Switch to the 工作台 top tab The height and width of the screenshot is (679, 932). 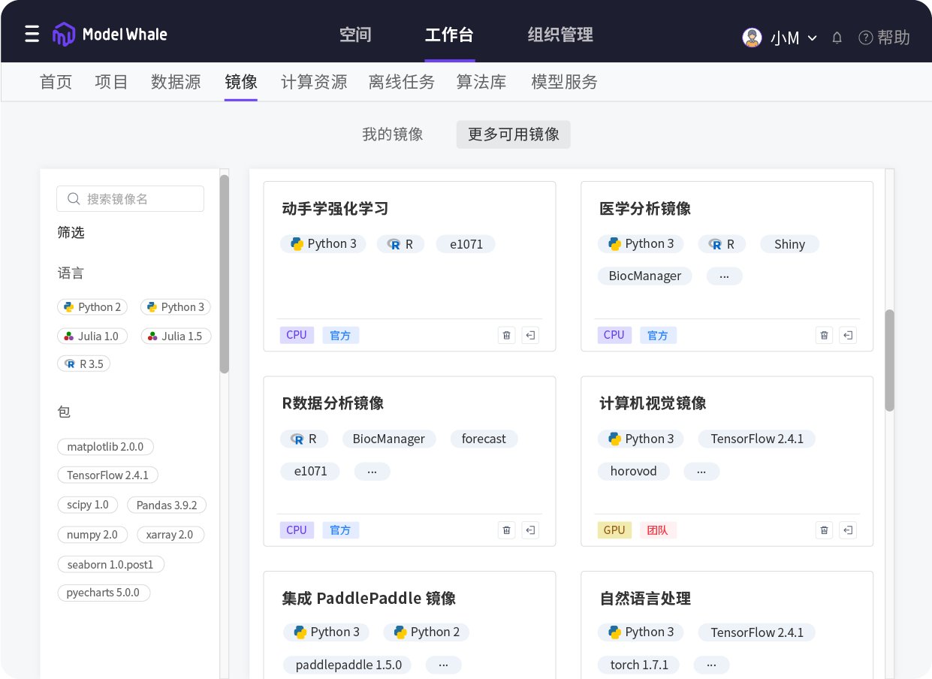pyautogui.click(x=449, y=35)
